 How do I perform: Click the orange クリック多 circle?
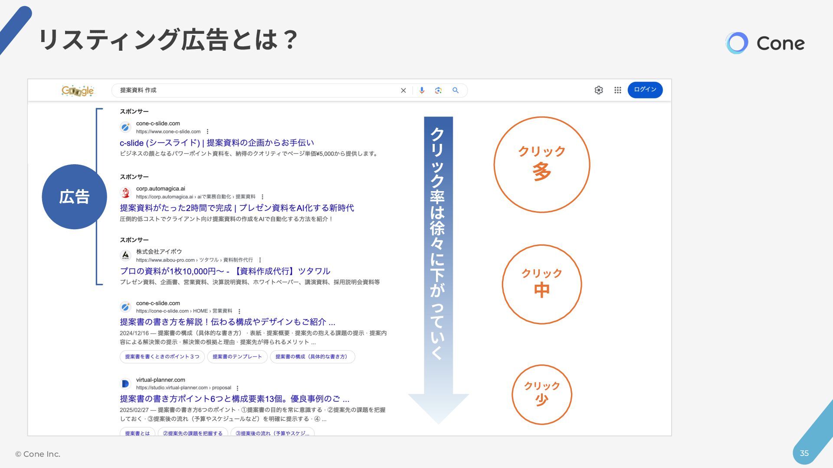[541, 164]
